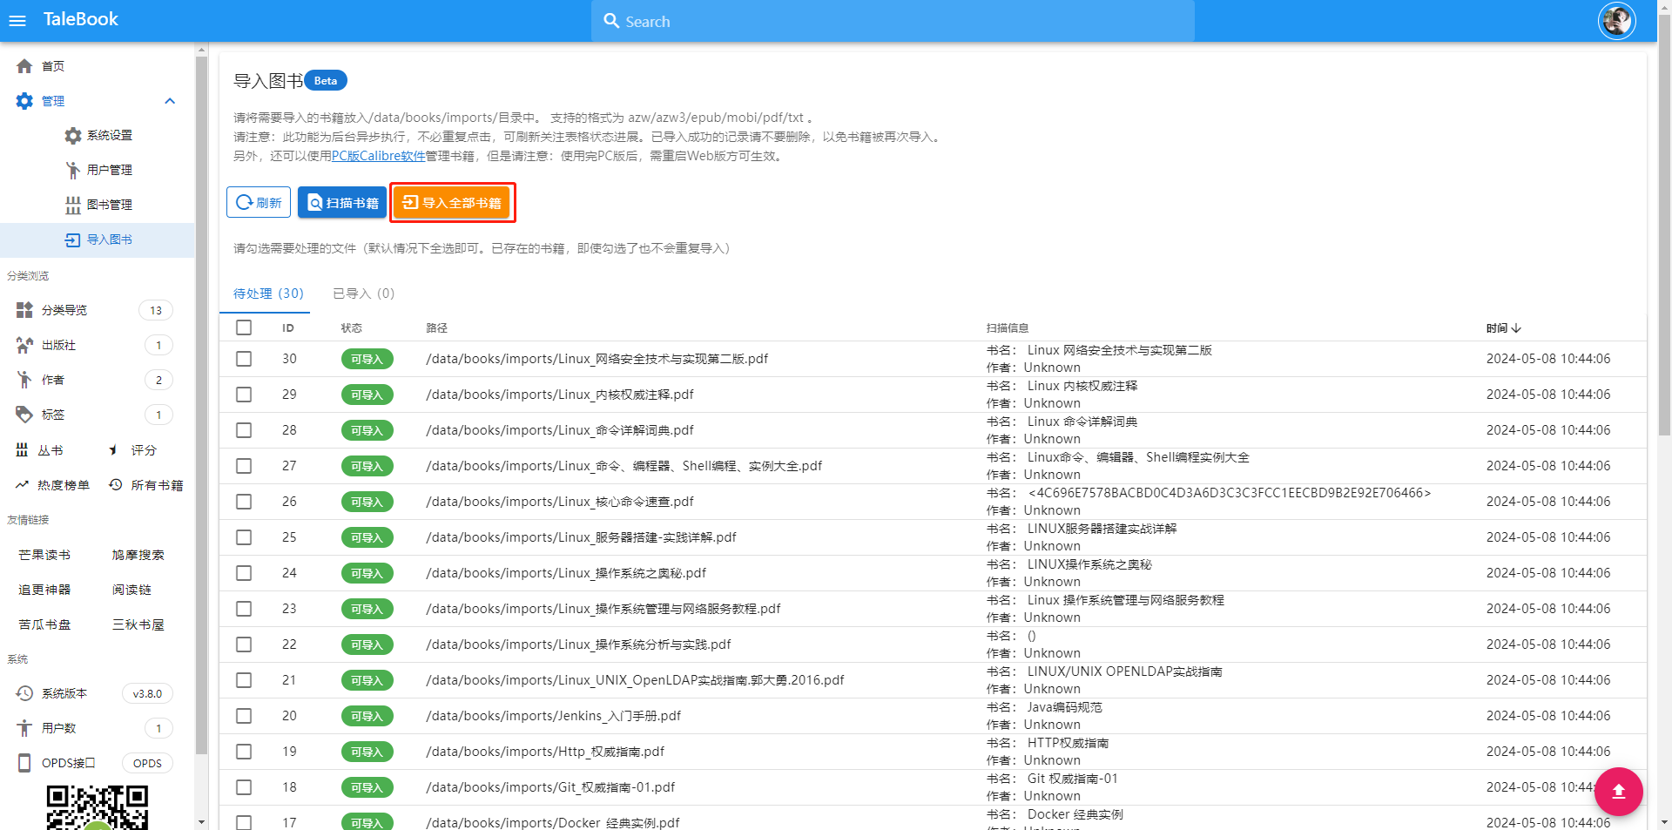Check row ID 28 checkbox
This screenshot has height=830, width=1672.
coord(244,430)
